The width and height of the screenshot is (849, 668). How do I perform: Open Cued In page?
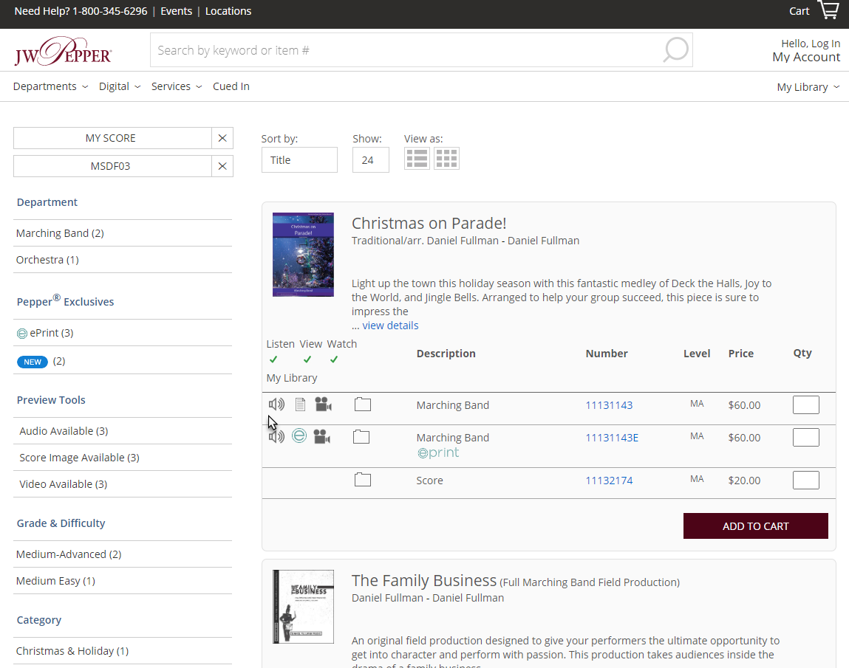click(x=231, y=86)
